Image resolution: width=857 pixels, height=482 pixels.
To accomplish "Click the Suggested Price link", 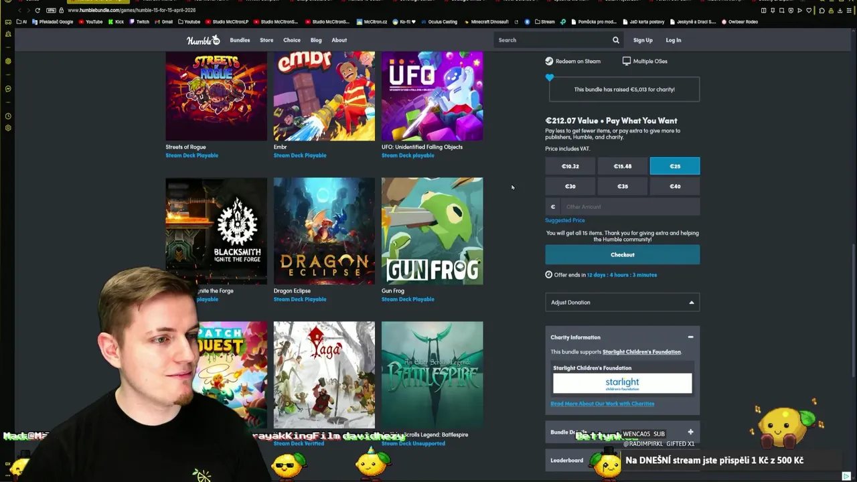I will pos(565,220).
